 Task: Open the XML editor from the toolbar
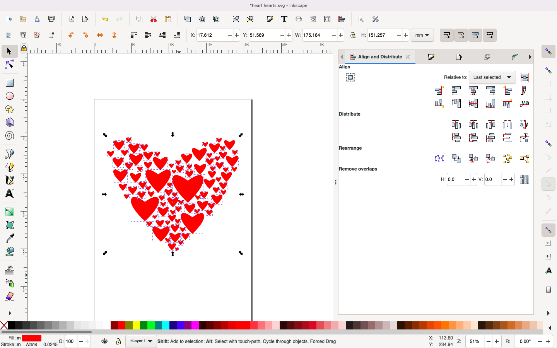pyautogui.click(x=313, y=19)
